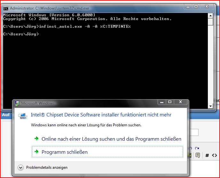The image size is (220, 178).
Task: Maximize the Microsoft Windows error dialog
Action: click(170, 102)
